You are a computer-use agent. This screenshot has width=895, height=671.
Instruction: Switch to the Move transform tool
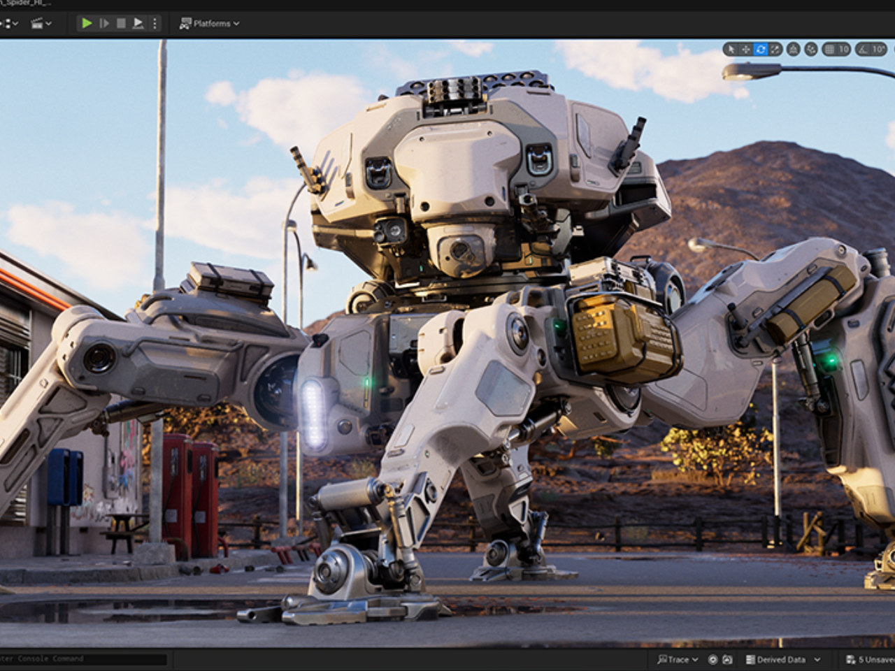(745, 50)
